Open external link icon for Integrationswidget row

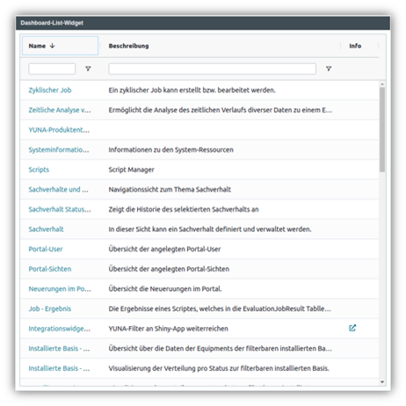pos(352,328)
